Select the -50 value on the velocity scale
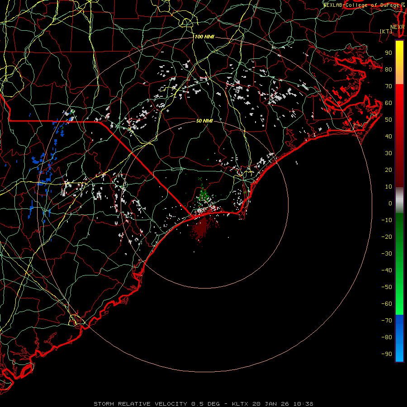The image size is (407, 407). (x=387, y=287)
